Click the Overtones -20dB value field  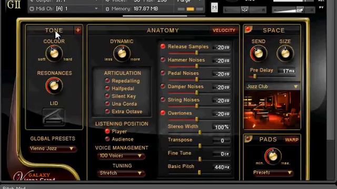click(x=221, y=114)
